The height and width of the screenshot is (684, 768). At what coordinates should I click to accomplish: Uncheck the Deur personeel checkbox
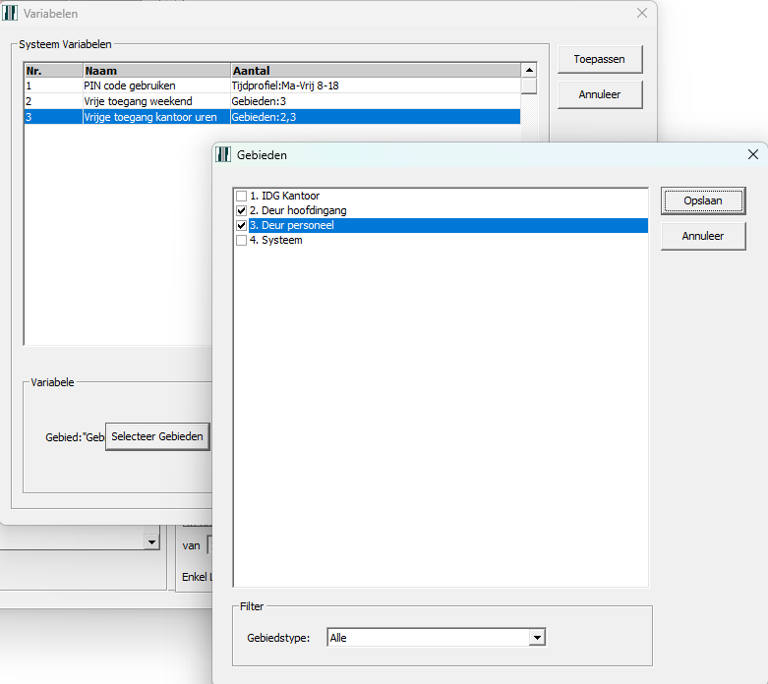242,226
